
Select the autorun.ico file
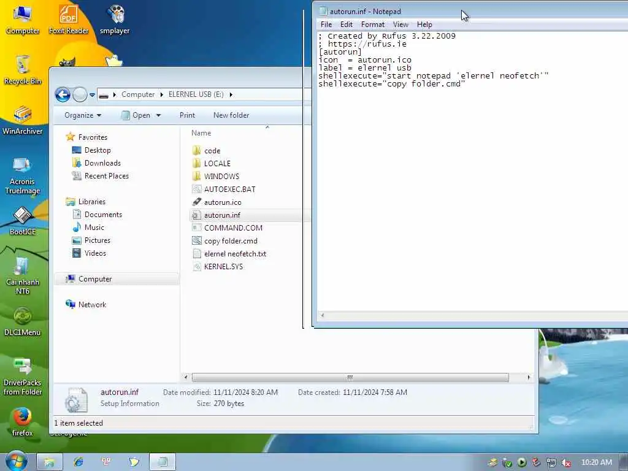click(222, 202)
